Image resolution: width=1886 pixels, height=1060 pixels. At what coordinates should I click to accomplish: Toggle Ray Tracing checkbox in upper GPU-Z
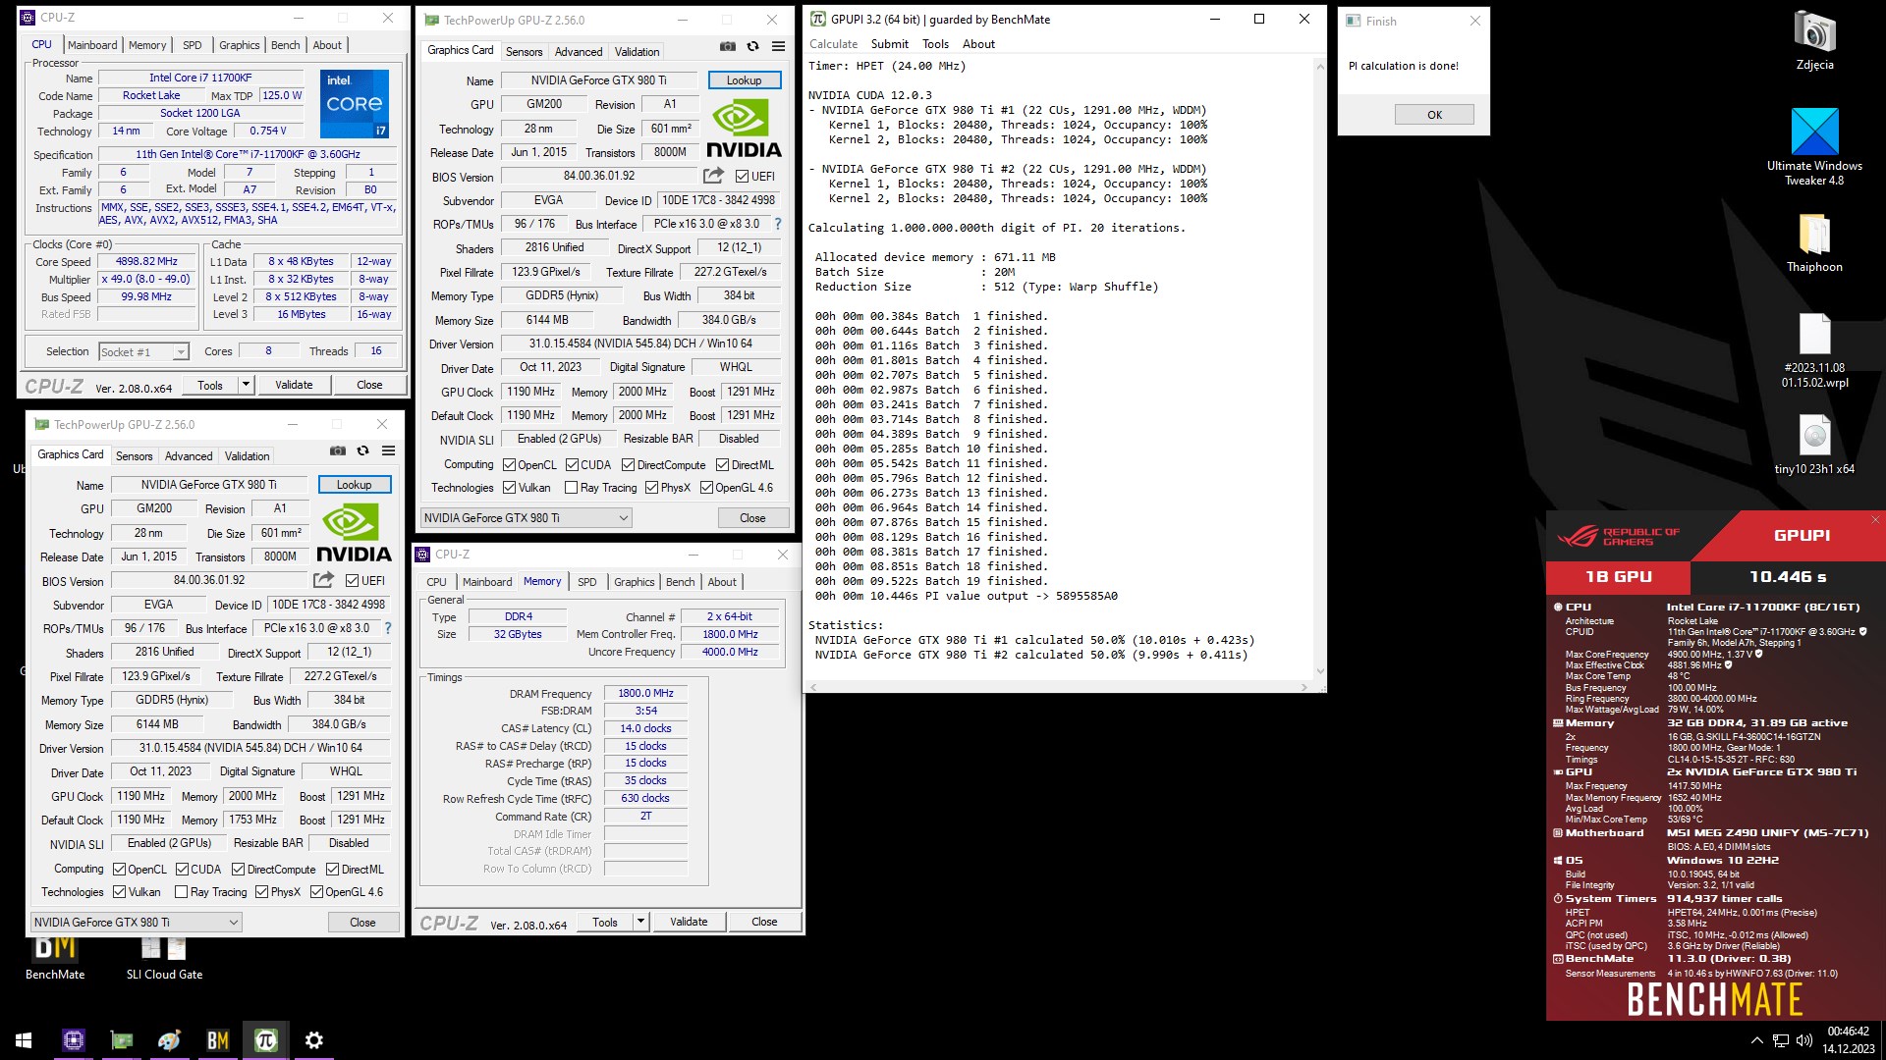[x=572, y=488]
